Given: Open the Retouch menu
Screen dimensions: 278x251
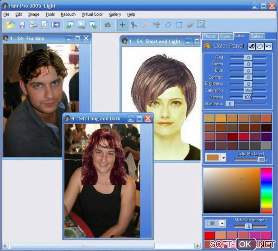Looking at the screenshot, I should point(68,14).
